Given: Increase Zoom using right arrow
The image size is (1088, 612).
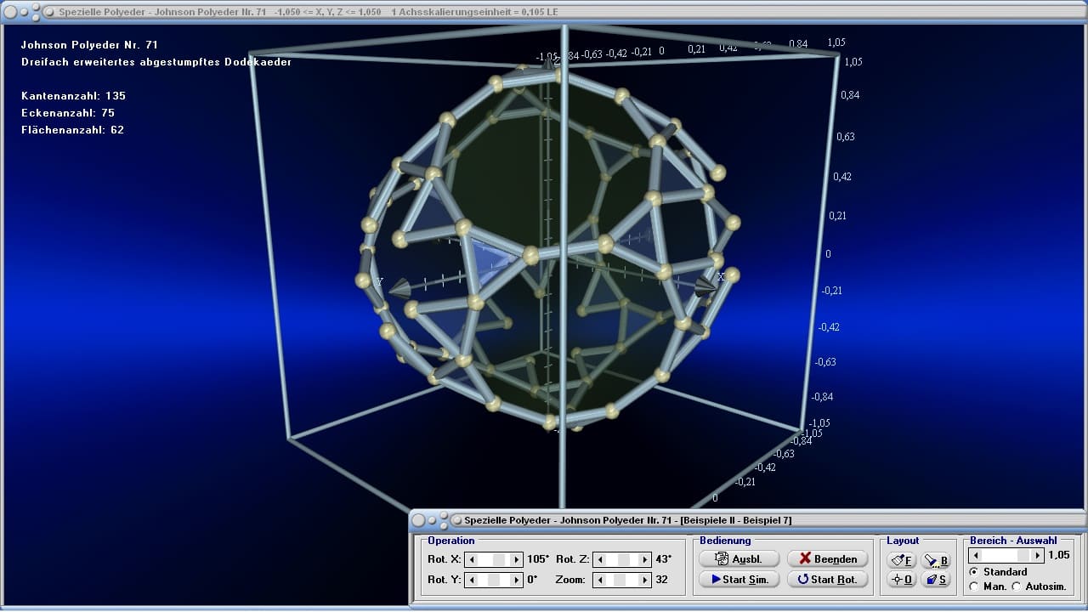Looking at the screenshot, I should [643, 580].
